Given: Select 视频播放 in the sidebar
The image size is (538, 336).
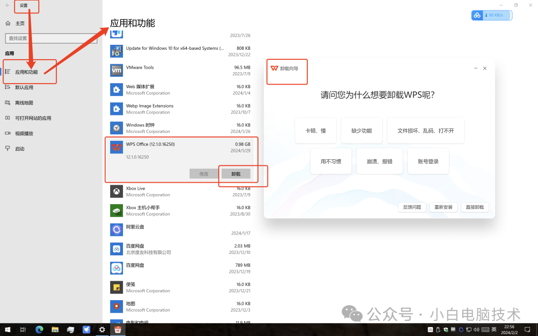Looking at the screenshot, I should 24,134.
